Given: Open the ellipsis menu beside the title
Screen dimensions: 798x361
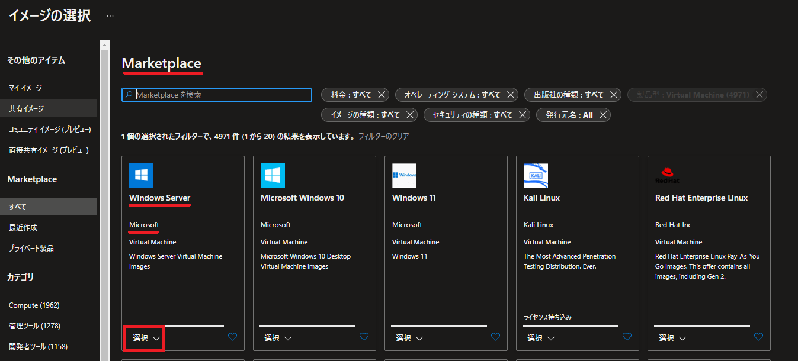Looking at the screenshot, I should coord(110,16).
